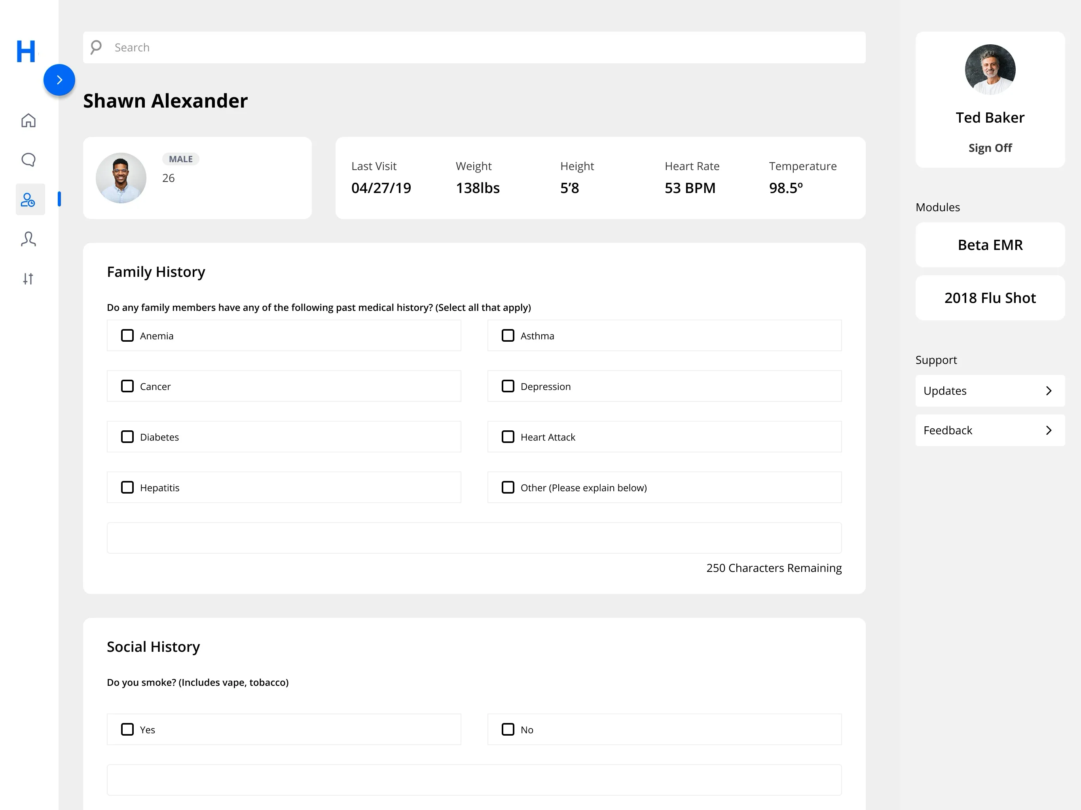
Task: Enable the Depression checkbox
Action: click(x=508, y=386)
